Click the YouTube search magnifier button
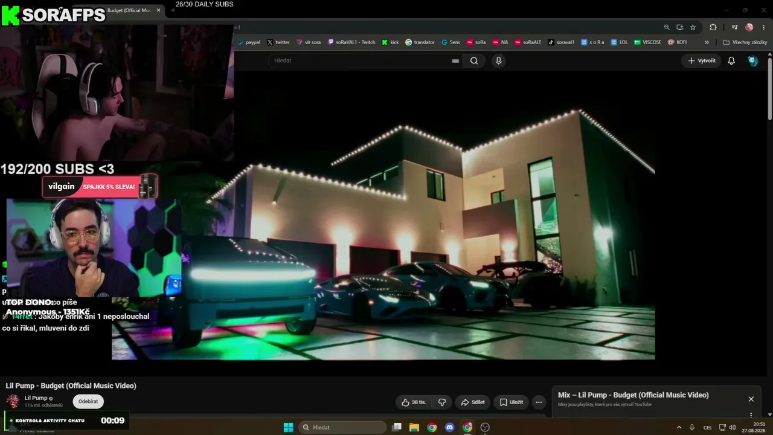The image size is (773, 435). pos(474,60)
